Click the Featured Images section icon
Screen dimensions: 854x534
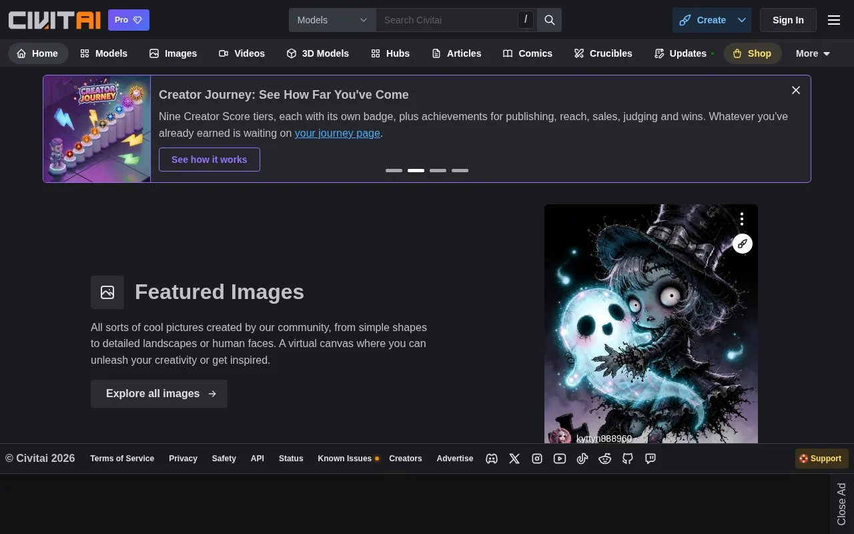click(x=107, y=292)
